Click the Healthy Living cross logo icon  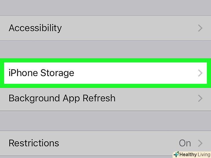tap(176, 155)
